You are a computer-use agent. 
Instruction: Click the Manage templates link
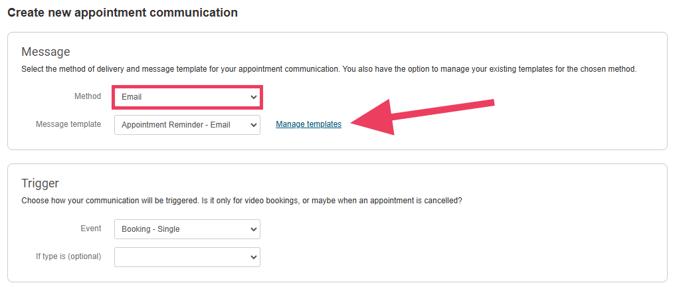coord(308,124)
